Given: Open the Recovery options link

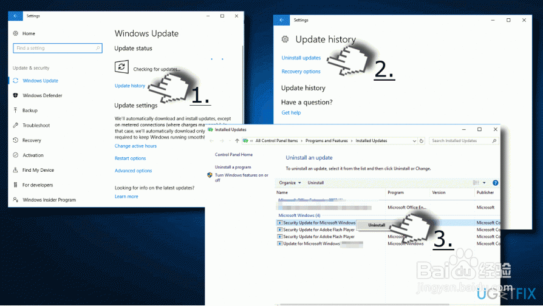Looking at the screenshot, I should coord(301,72).
